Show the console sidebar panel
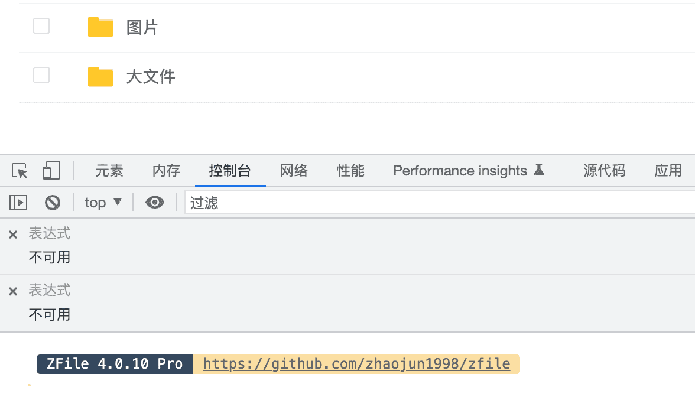695x397 pixels. point(18,203)
